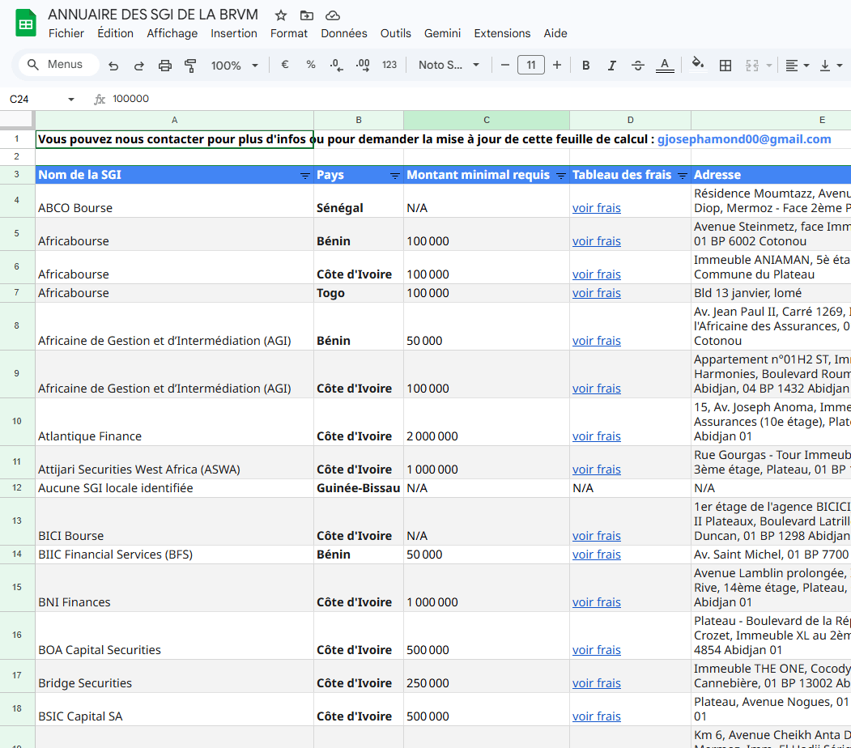851x748 pixels.
Task: Decrease decimal places
Action: pyautogui.click(x=337, y=65)
